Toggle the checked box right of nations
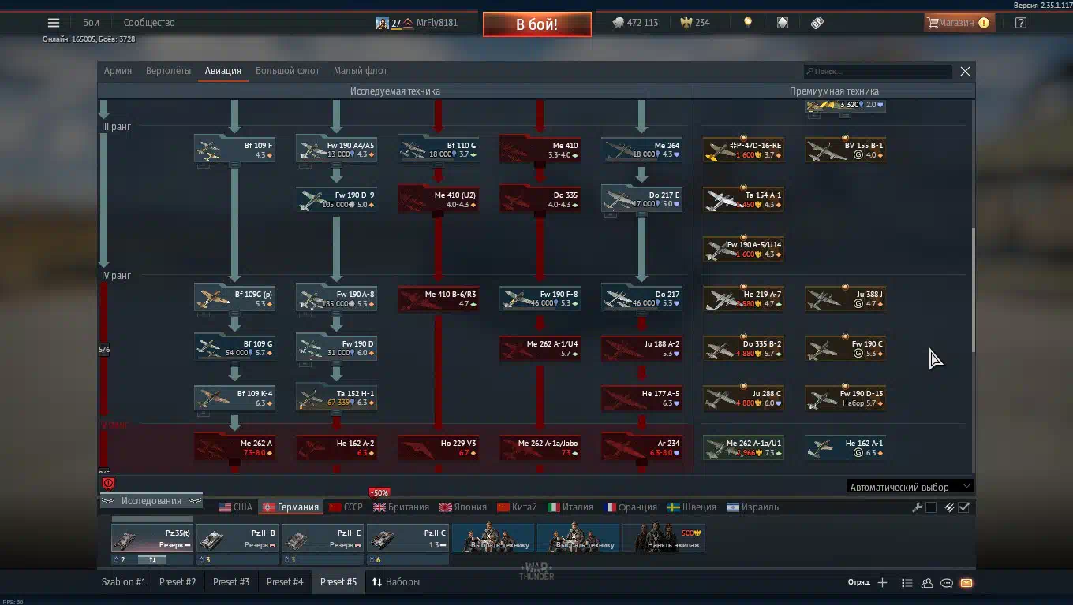The width and height of the screenshot is (1073, 605). pyautogui.click(x=964, y=507)
